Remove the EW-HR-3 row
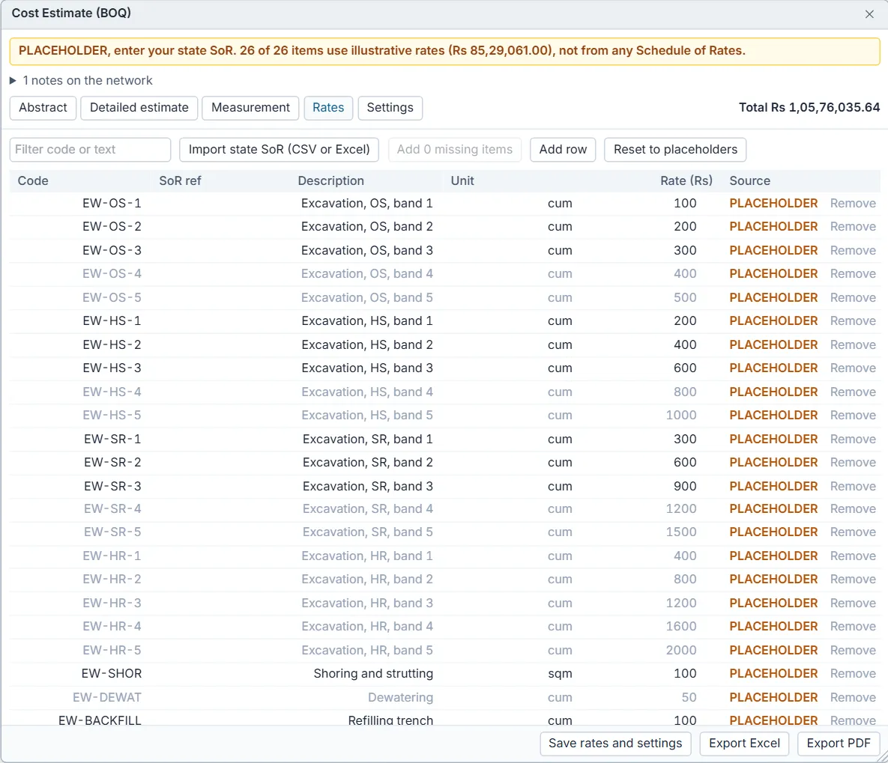Viewport: 888px width, 763px height. [x=853, y=603]
